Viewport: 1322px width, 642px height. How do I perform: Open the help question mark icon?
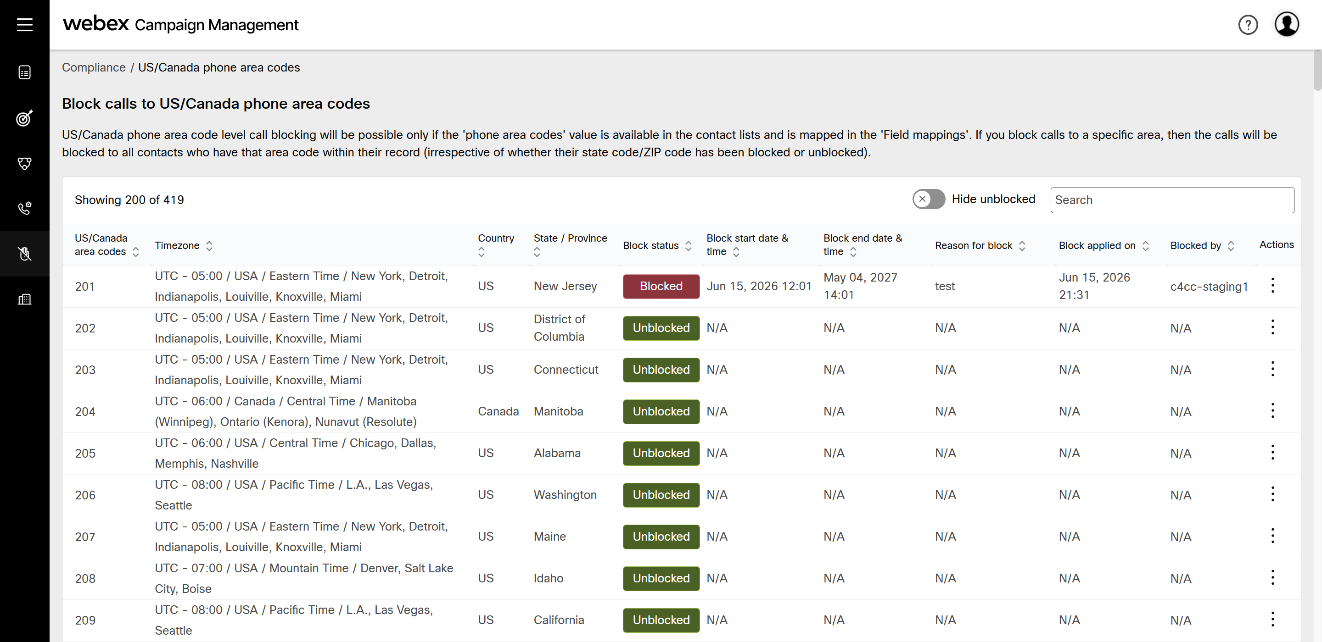click(1248, 25)
